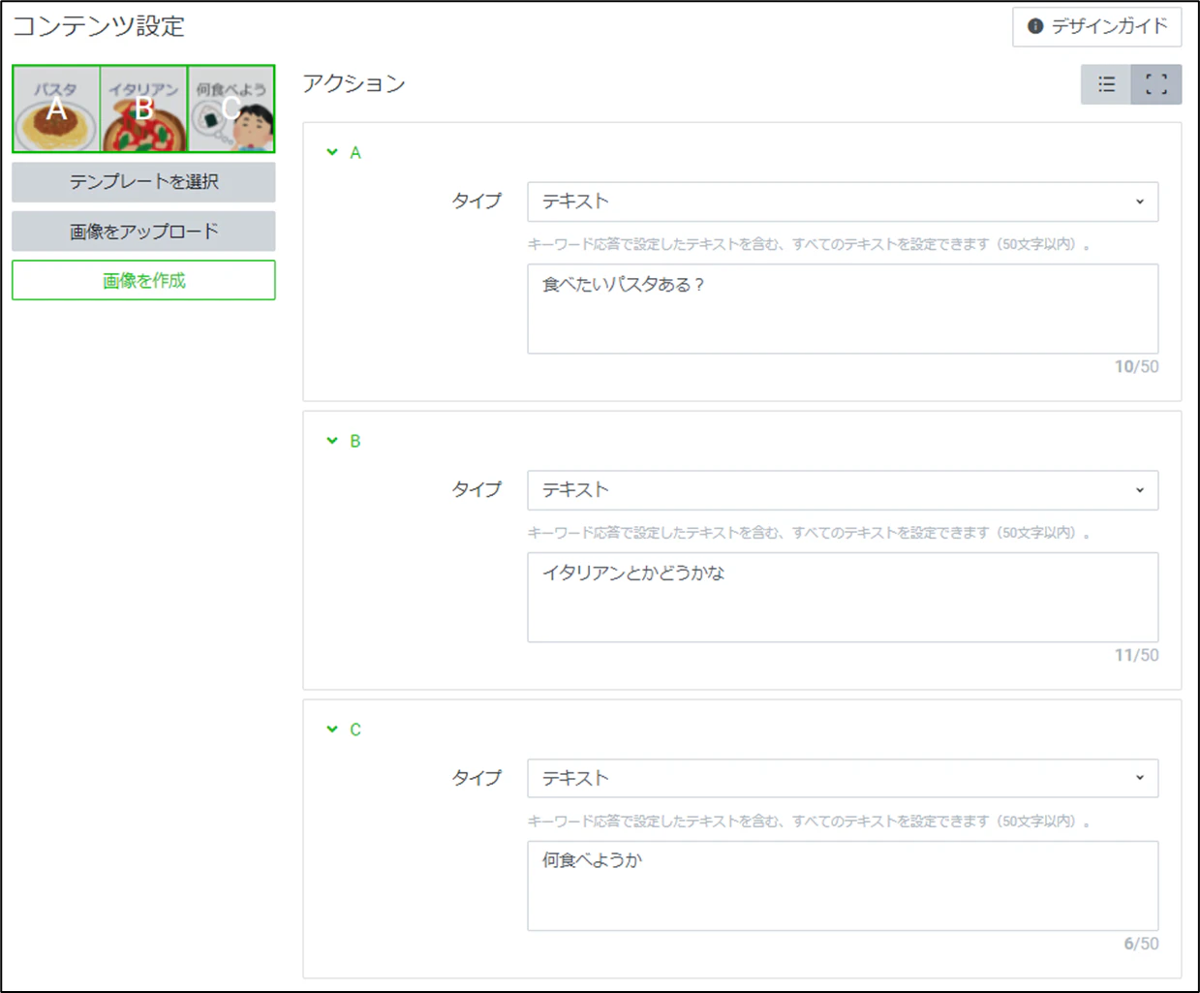Screen dimensions: 1200x993
Task: Edit text field イタリアンとかどうかな
Action: tap(843, 598)
